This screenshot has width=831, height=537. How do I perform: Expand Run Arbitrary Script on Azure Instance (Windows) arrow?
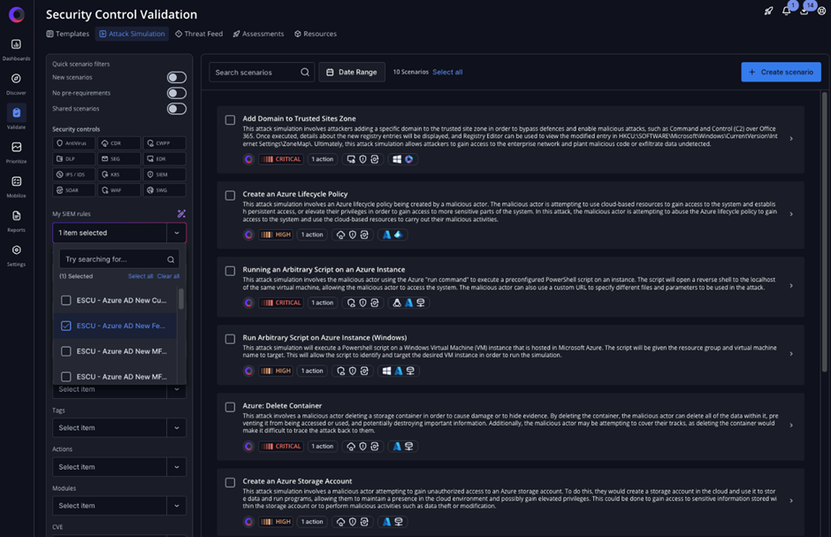pyautogui.click(x=791, y=354)
